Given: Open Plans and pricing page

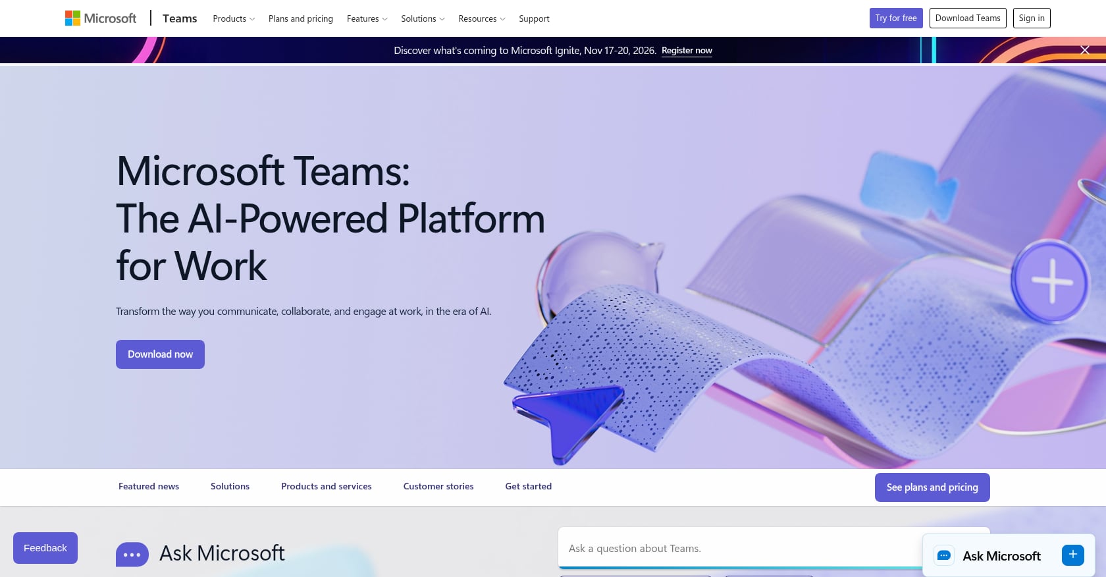Looking at the screenshot, I should (x=301, y=18).
